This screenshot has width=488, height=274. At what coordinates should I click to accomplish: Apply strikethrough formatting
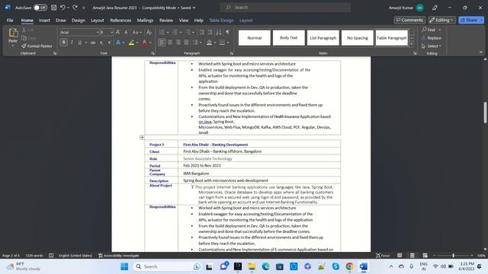click(x=93, y=43)
